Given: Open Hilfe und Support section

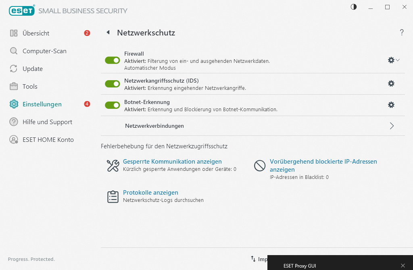Looking at the screenshot, I should coord(47,122).
